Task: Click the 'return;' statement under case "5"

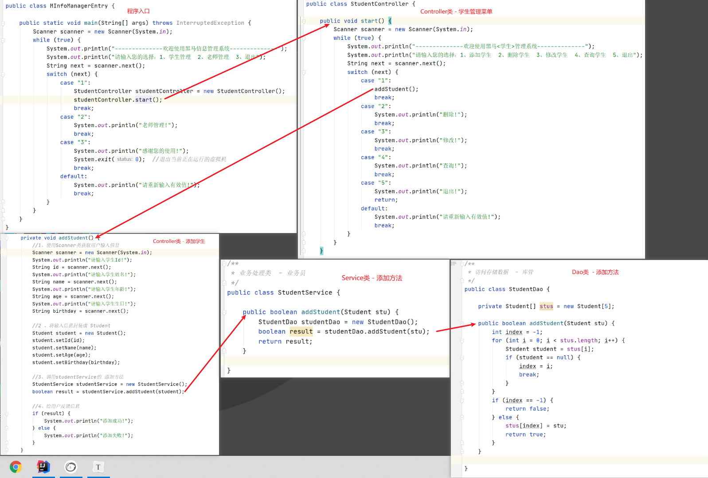Action: (386, 200)
